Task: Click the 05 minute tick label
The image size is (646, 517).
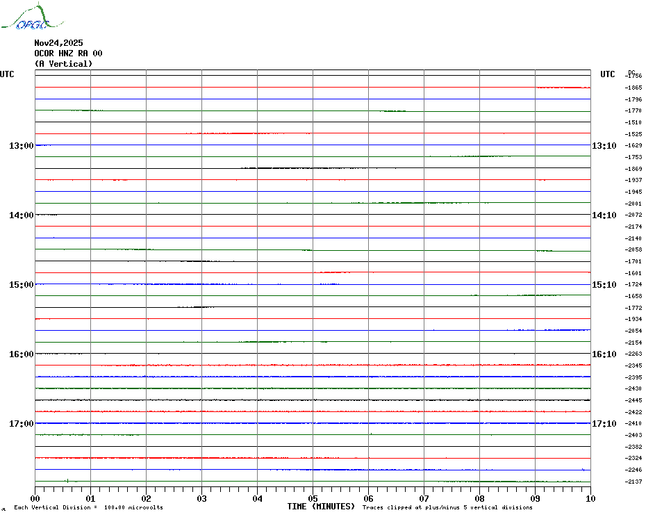Action: coord(313,498)
